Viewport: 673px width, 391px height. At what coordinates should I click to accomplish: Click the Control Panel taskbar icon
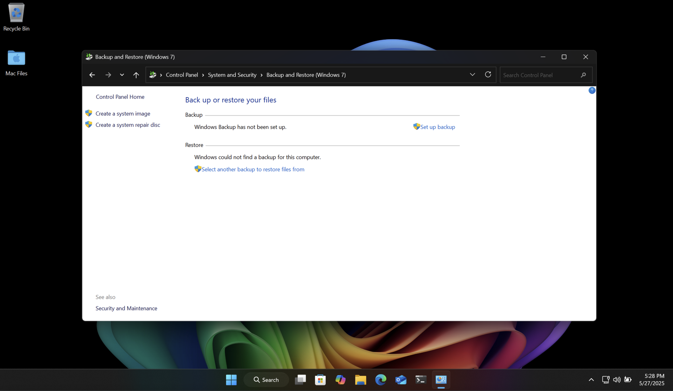coord(441,380)
